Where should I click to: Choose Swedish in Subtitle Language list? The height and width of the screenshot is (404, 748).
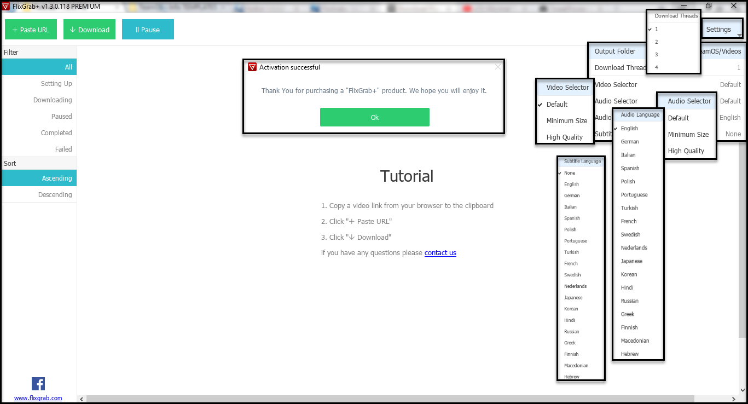click(x=581, y=275)
